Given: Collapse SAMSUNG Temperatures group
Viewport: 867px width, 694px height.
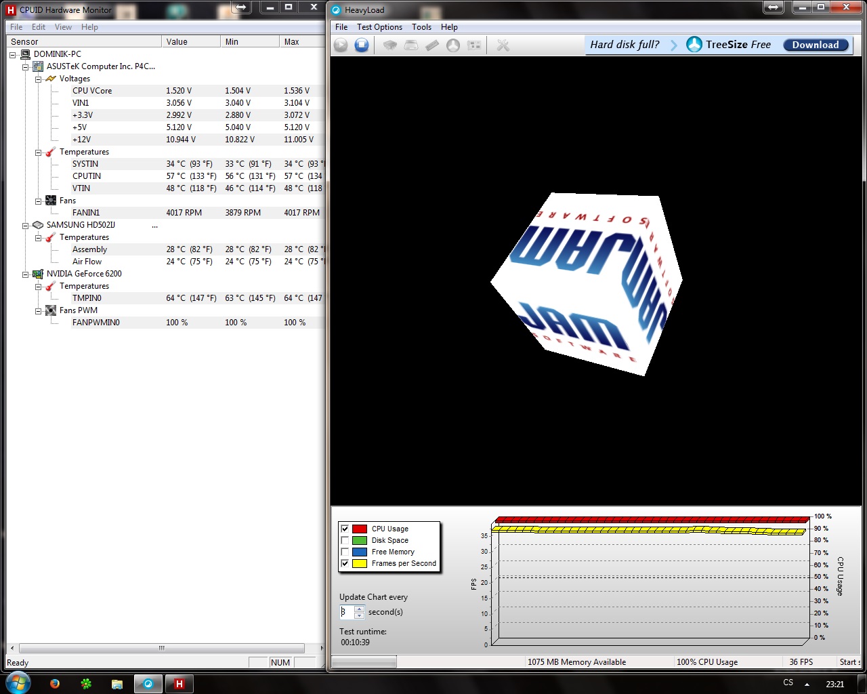Looking at the screenshot, I should click(x=38, y=237).
